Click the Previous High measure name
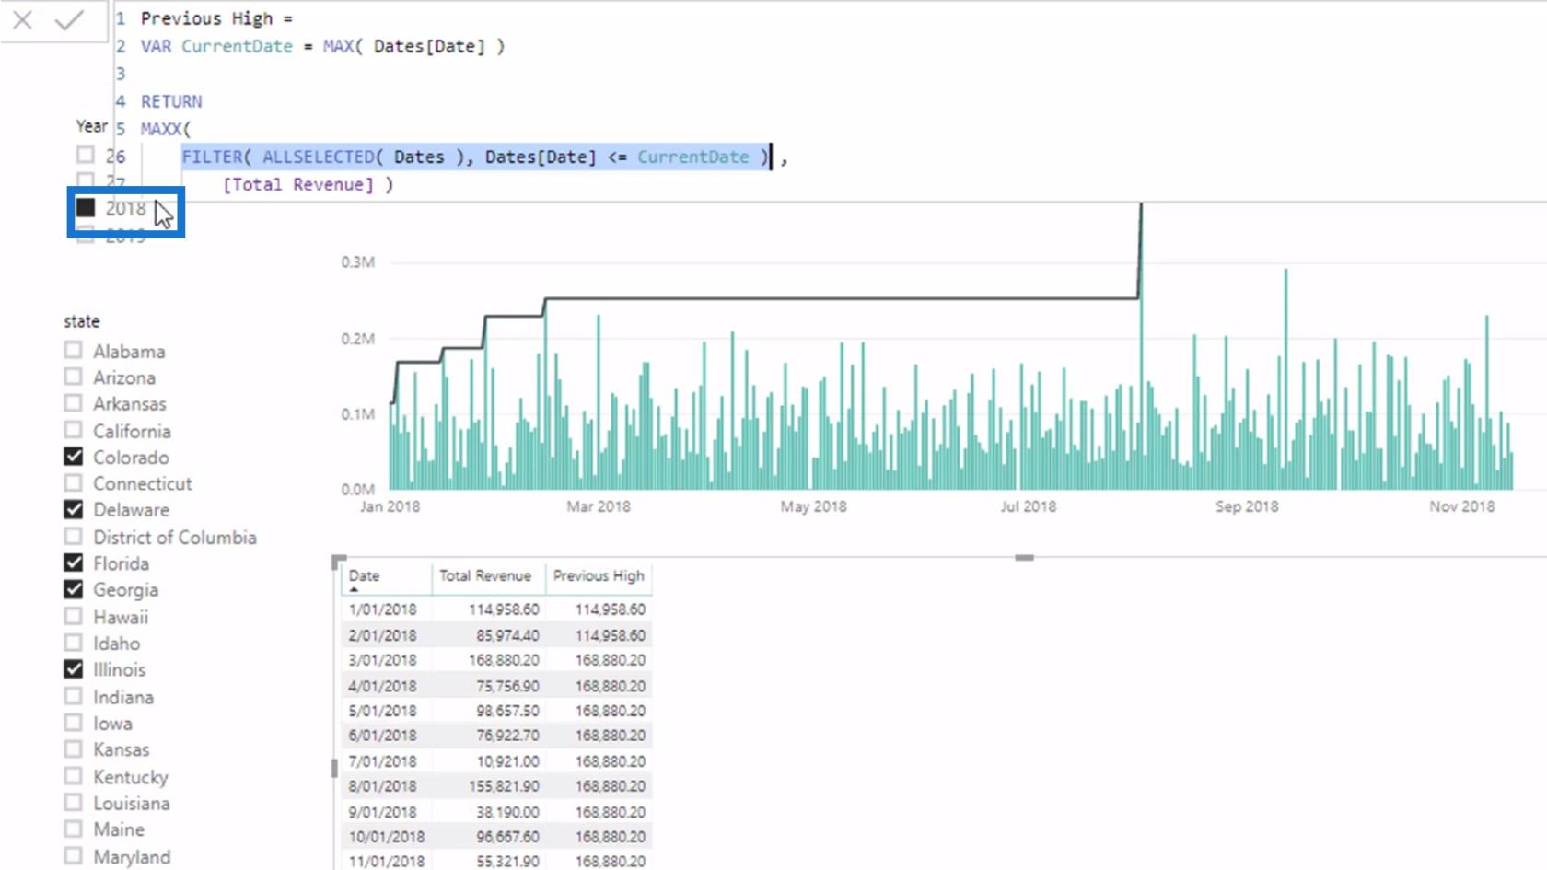Viewport: 1547px width, 870px height. tap(207, 18)
